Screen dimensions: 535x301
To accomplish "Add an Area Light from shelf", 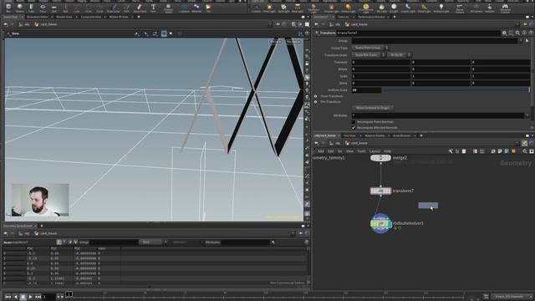I will click(298, 8).
